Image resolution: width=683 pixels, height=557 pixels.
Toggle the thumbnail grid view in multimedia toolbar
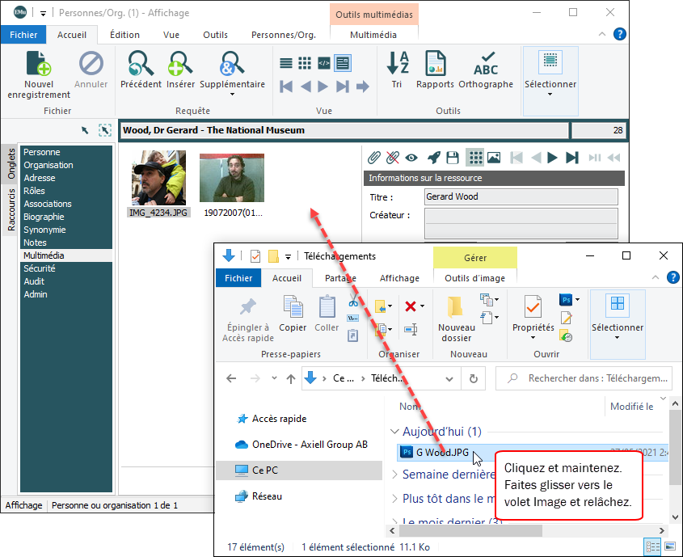click(x=474, y=158)
